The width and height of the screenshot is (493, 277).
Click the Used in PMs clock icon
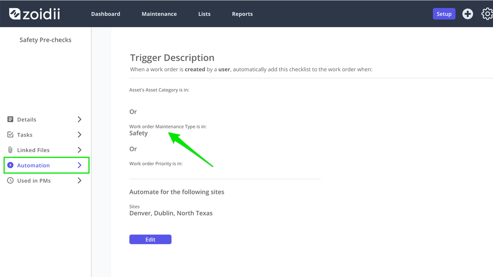click(10, 181)
